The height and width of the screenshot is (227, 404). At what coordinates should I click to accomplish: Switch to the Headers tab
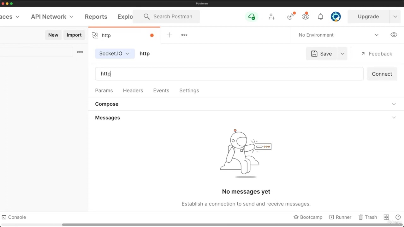[x=133, y=90]
